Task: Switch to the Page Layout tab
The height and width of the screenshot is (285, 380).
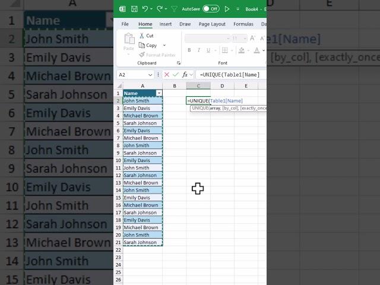Action: [212, 24]
